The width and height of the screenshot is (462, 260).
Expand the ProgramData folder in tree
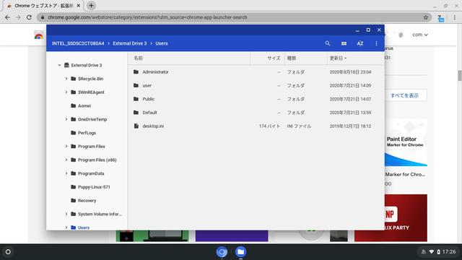[x=66, y=173]
